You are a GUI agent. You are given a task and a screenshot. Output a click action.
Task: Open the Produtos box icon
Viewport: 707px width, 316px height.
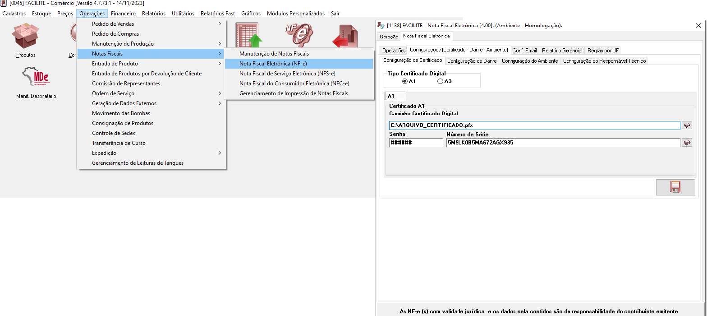coord(26,36)
